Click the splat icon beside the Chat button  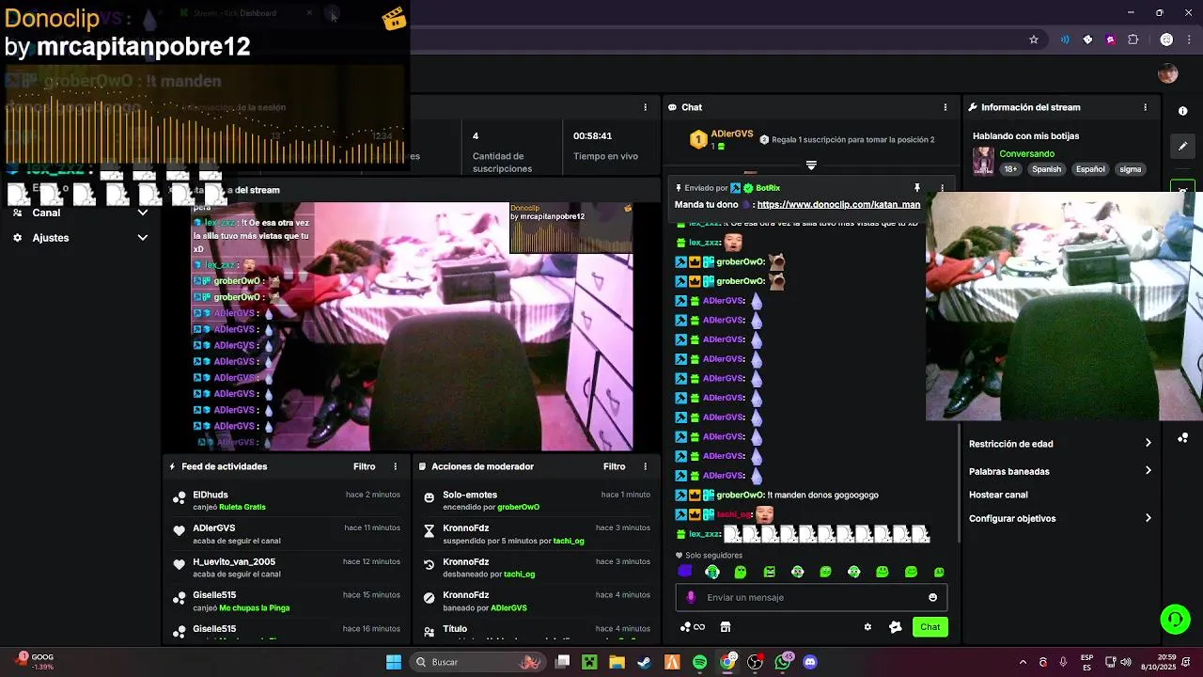click(895, 627)
